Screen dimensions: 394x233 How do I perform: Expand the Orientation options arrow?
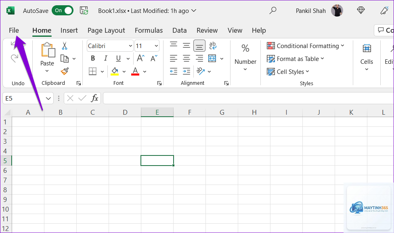pyautogui.click(x=209, y=71)
